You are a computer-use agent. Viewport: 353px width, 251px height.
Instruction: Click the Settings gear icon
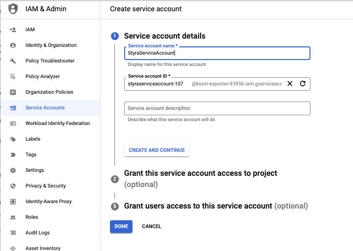(x=13, y=170)
